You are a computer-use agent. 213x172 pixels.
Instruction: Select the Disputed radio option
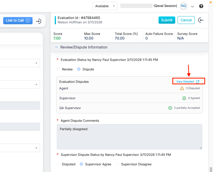pos(59,164)
